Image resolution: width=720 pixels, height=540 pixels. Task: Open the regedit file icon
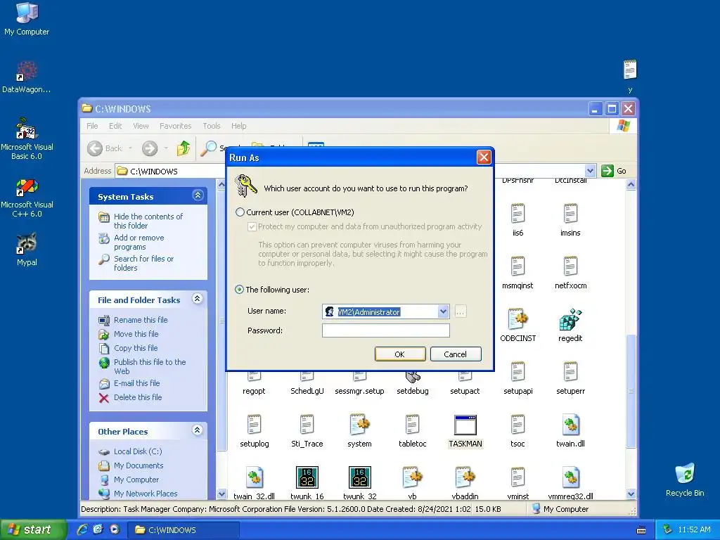click(570, 320)
